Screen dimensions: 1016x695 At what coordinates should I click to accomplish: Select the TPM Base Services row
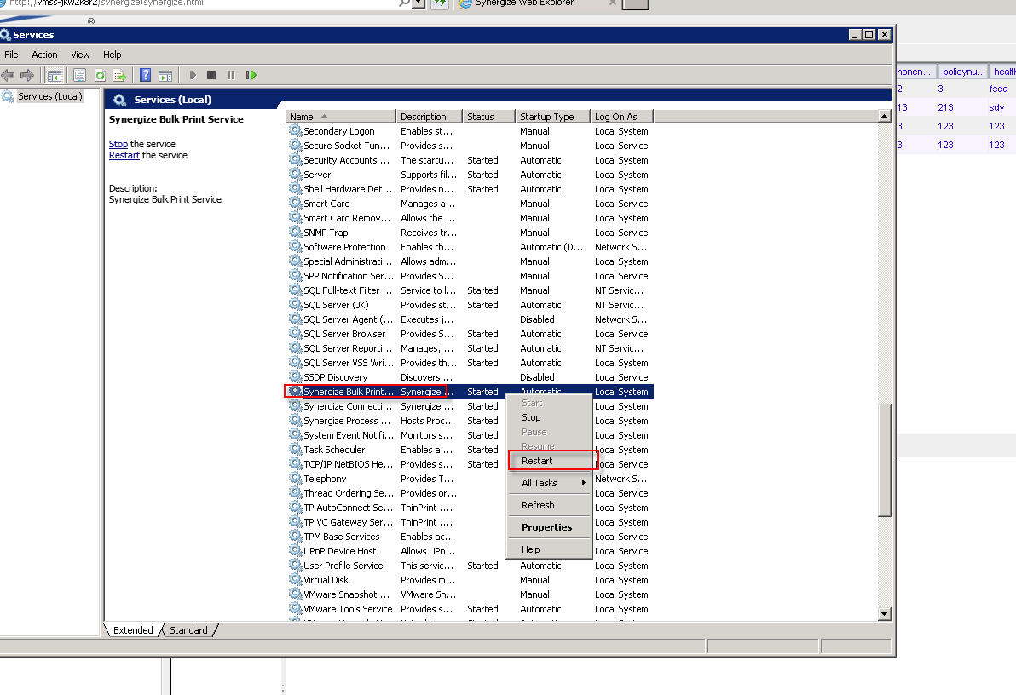point(470,537)
